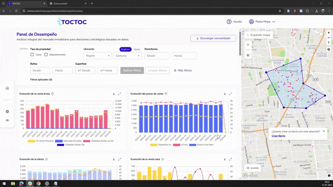Viewport: 333px width, 187px height.
Task: Zoom out on the map
Action: tap(328, 38)
